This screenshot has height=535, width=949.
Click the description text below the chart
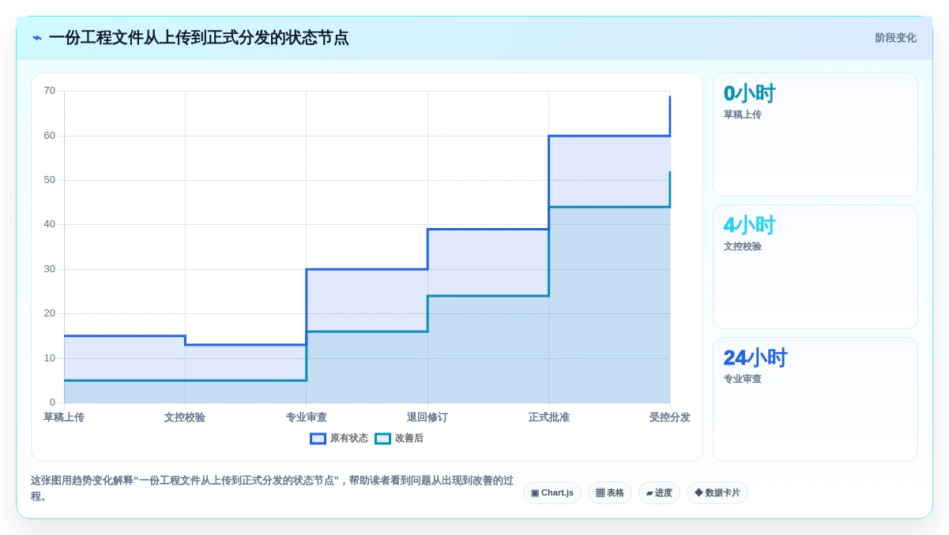(x=272, y=488)
